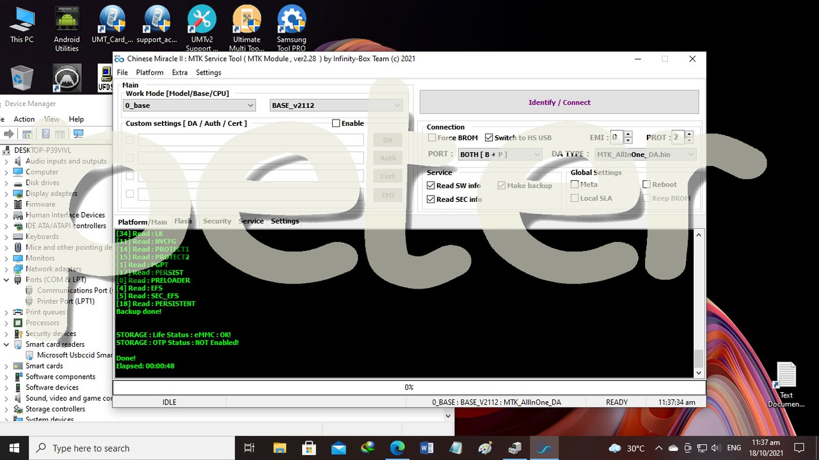Screen dimensions: 819x460
Task: Open Task View on the taskbar
Action: tap(250, 448)
